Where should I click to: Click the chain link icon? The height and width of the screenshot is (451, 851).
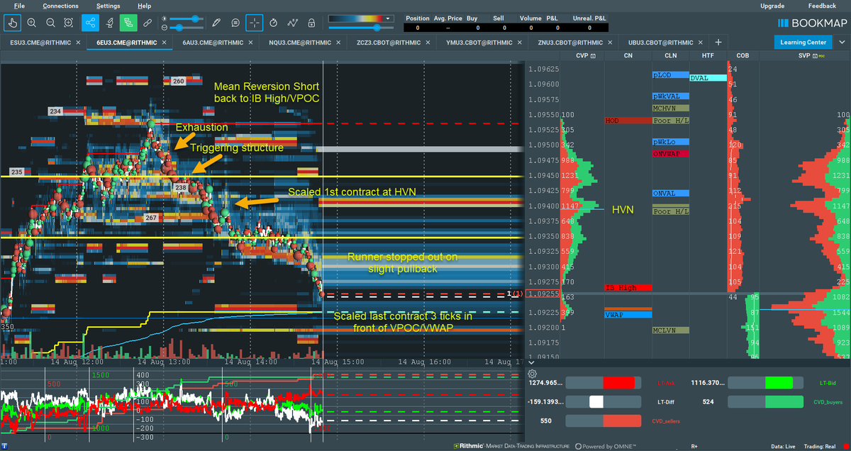click(x=148, y=23)
